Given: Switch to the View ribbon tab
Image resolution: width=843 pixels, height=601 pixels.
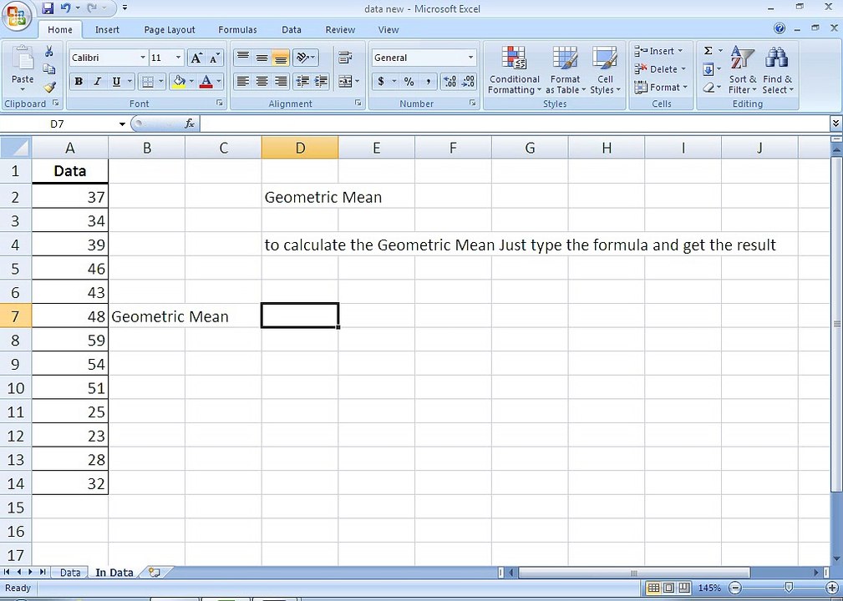Looking at the screenshot, I should pos(388,30).
